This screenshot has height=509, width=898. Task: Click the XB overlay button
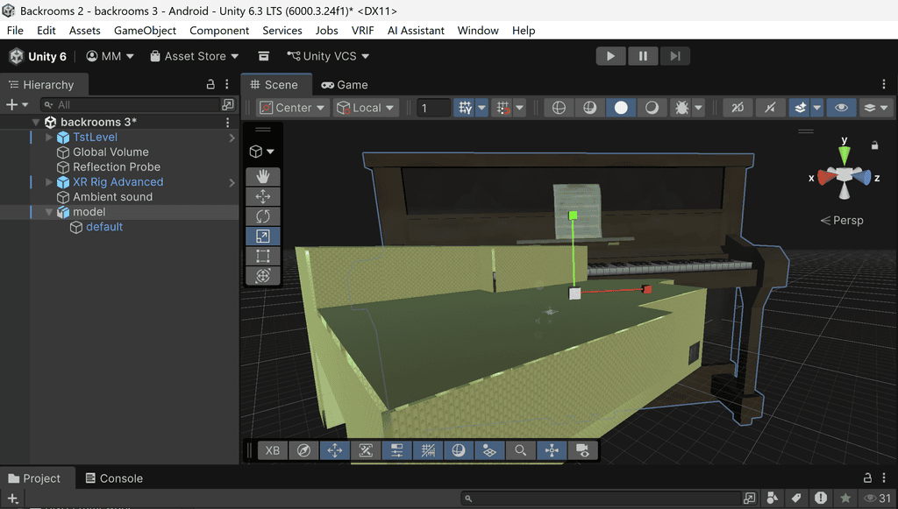pos(273,450)
